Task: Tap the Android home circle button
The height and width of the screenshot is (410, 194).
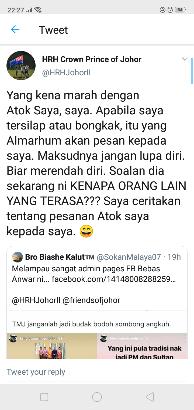Action: tap(97, 397)
